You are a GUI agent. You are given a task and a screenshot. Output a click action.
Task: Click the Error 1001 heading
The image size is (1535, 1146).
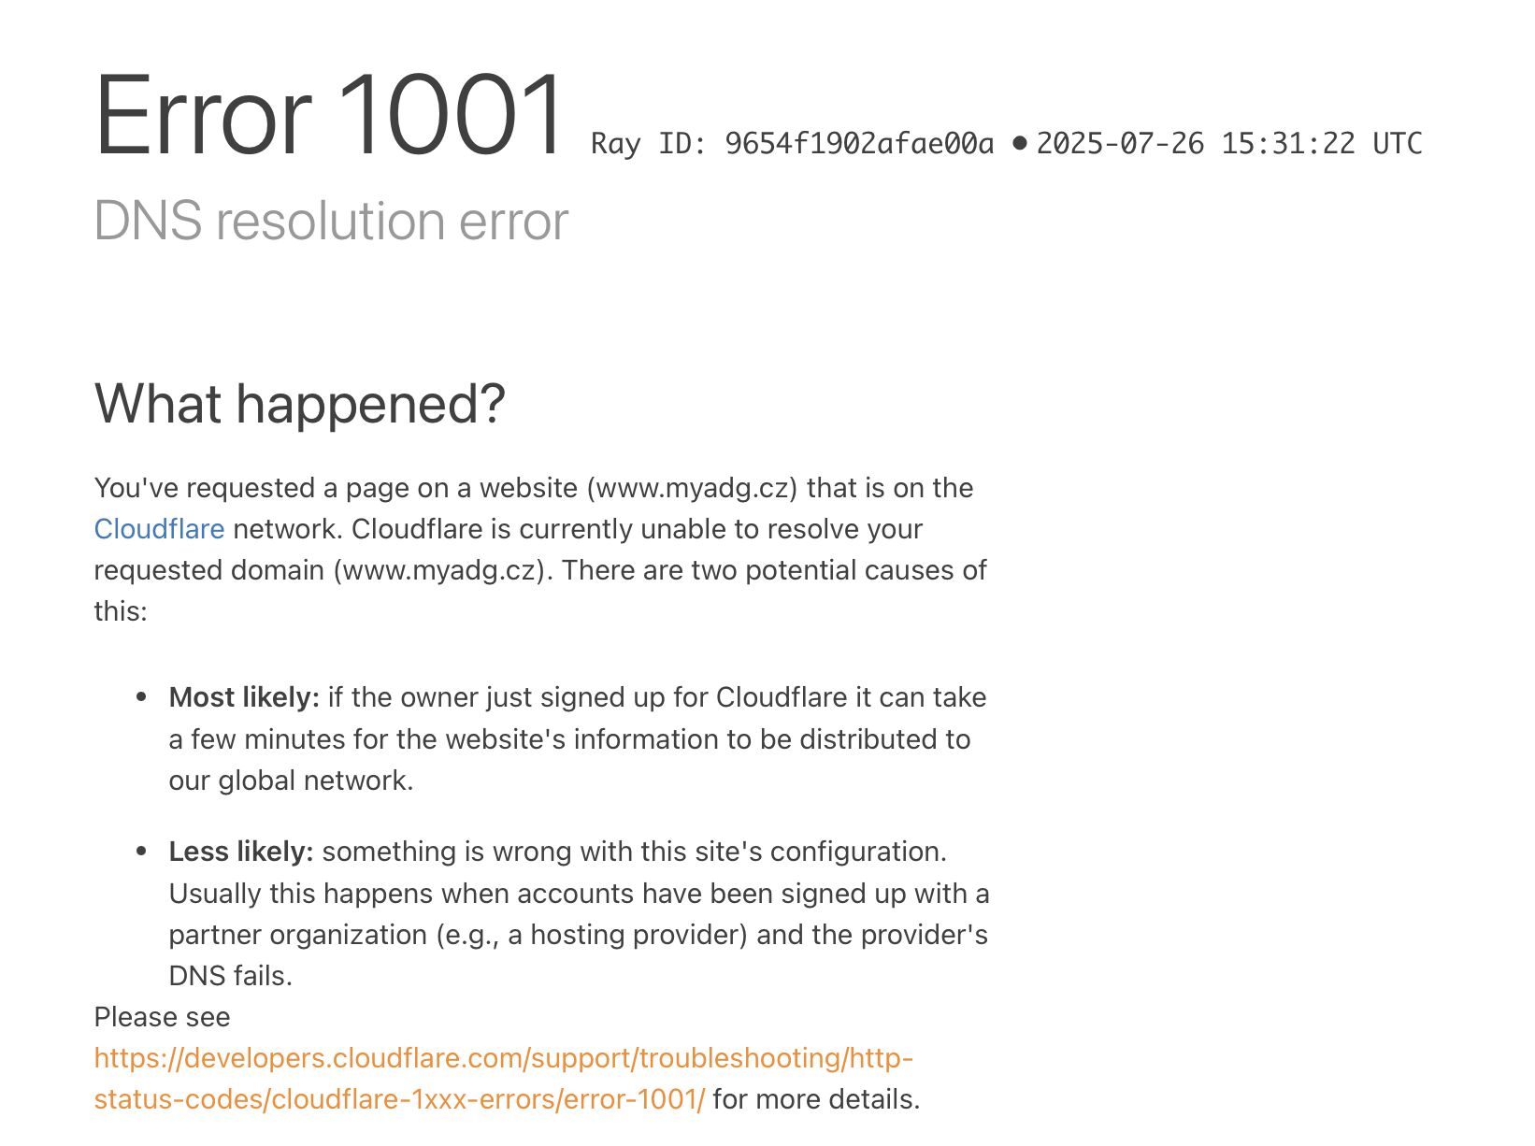point(329,115)
